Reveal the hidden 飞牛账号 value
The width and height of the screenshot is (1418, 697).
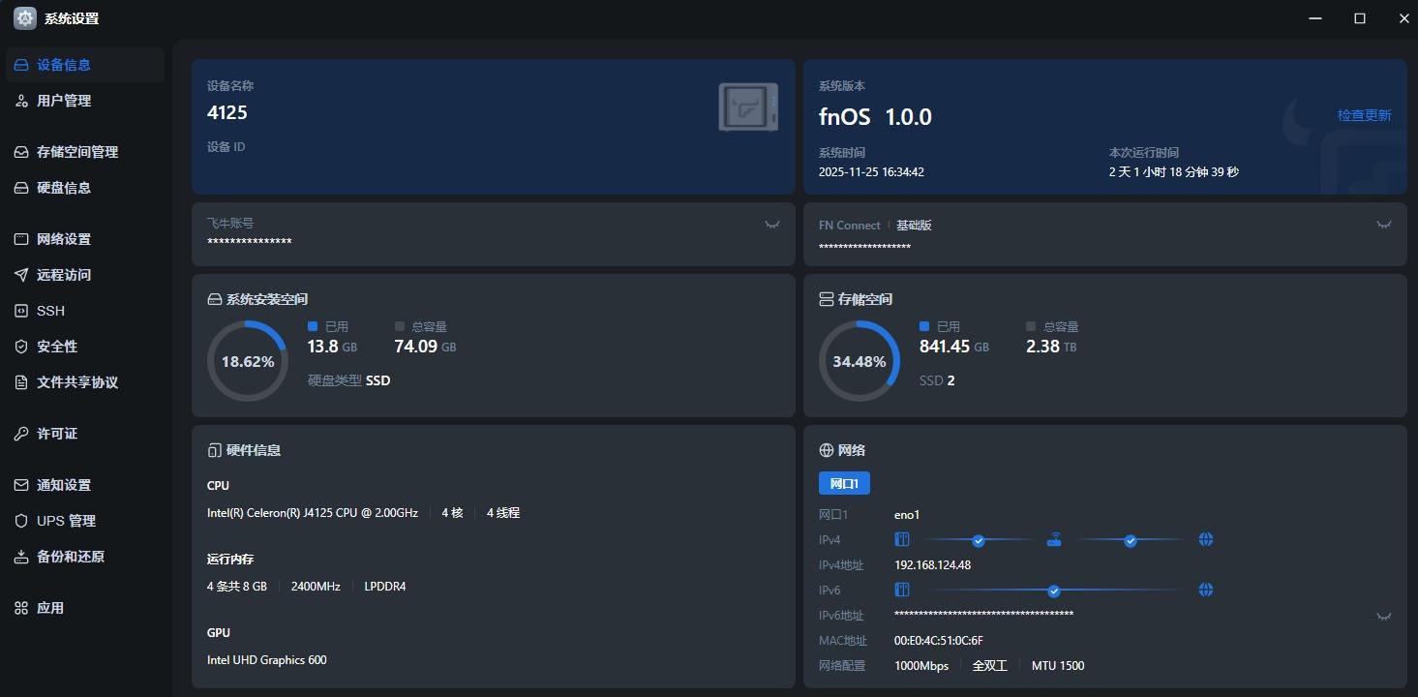click(771, 225)
